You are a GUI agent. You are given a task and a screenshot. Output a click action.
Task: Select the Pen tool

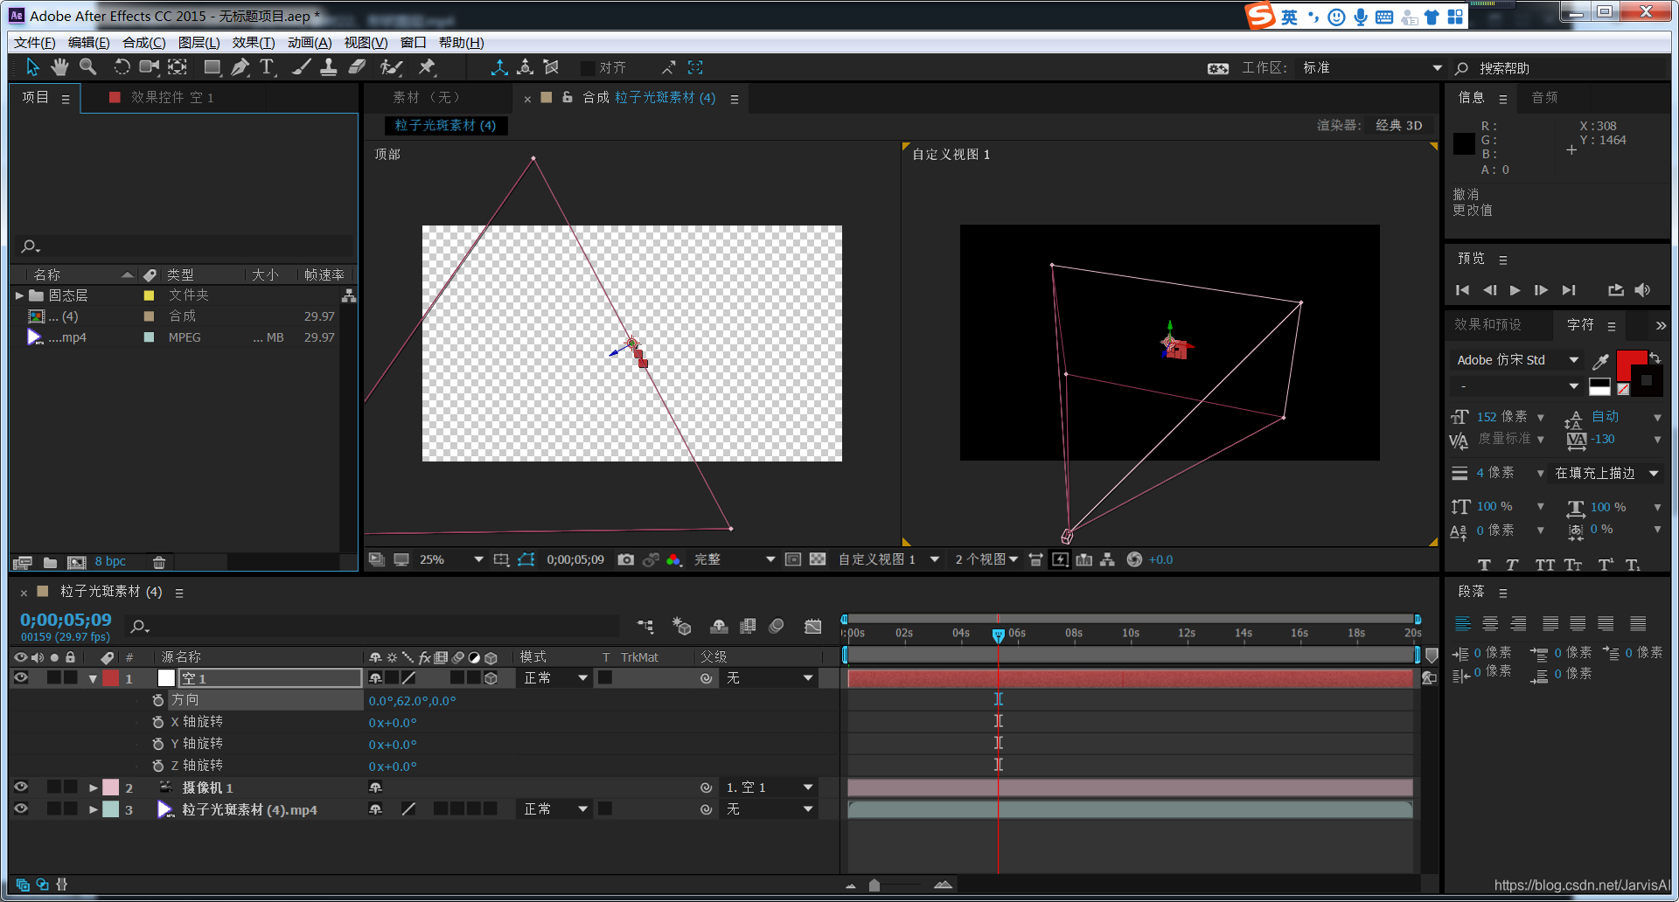[240, 67]
